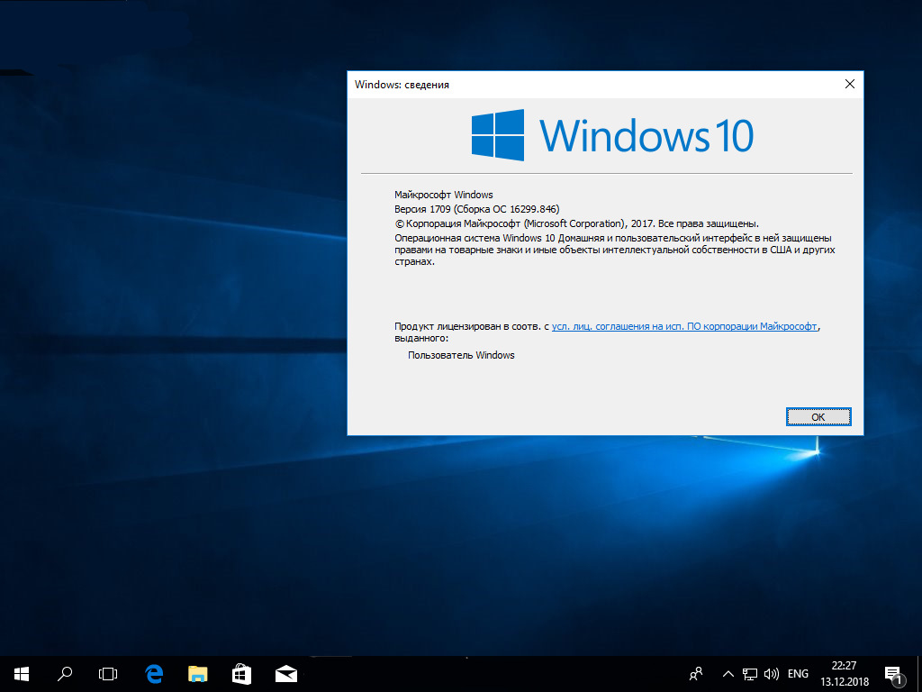Click the copyright line mentioning 2017

point(577,223)
